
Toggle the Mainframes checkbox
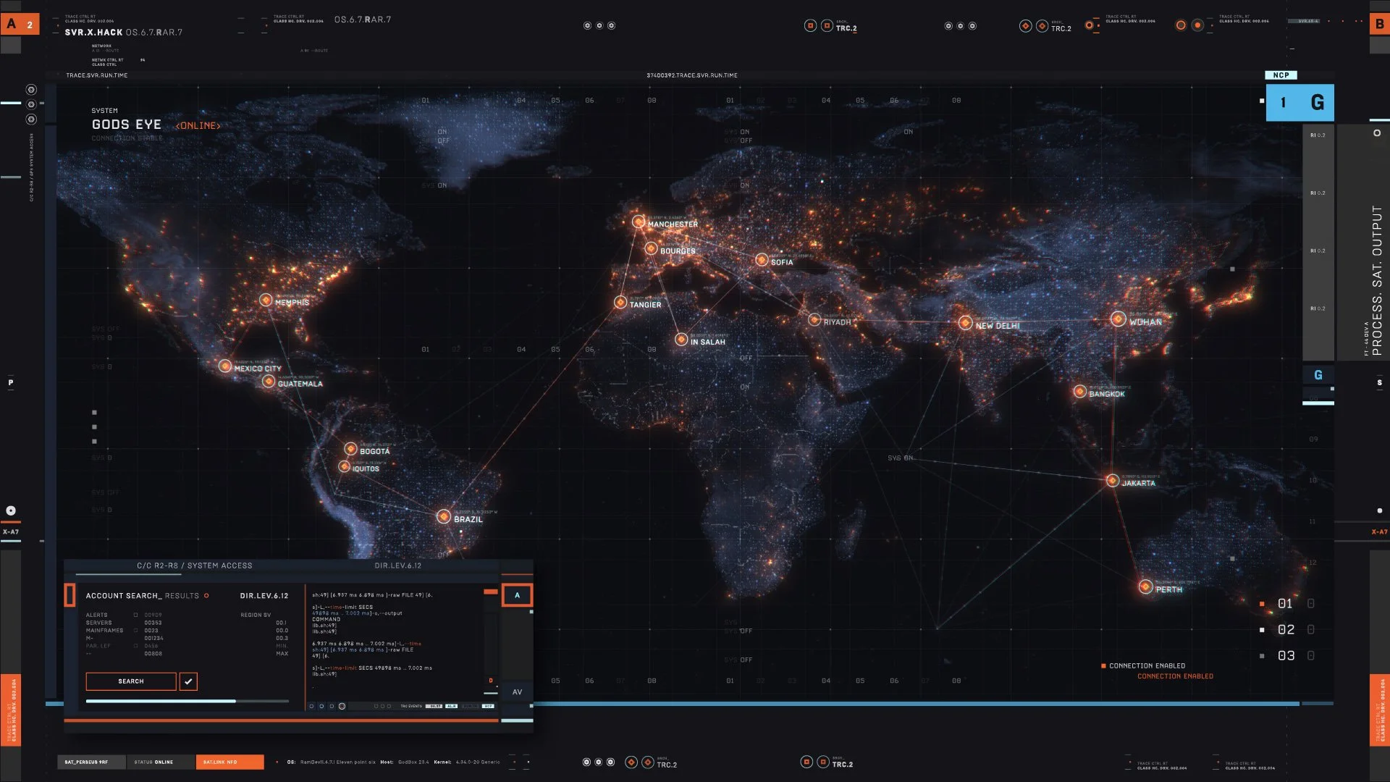(135, 631)
